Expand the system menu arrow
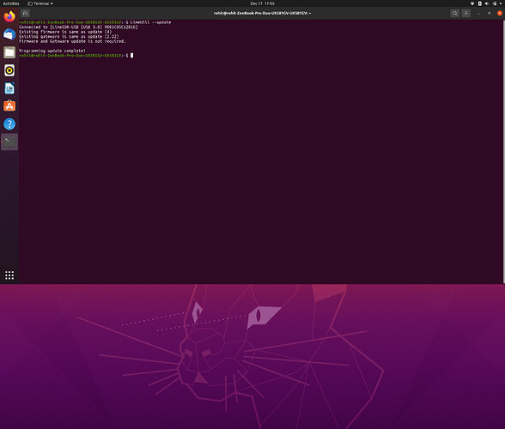This screenshot has width=505, height=429. [501, 3]
